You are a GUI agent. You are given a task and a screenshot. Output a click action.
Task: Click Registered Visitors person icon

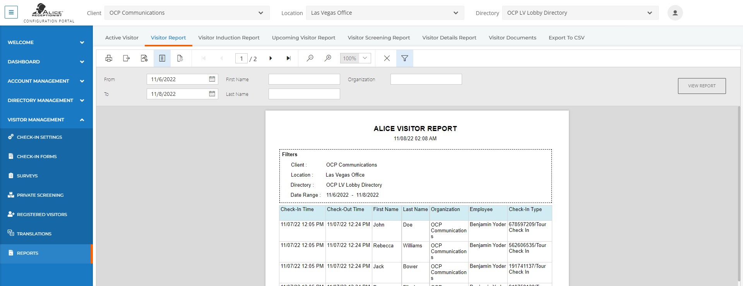pyautogui.click(x=11, y=214)
